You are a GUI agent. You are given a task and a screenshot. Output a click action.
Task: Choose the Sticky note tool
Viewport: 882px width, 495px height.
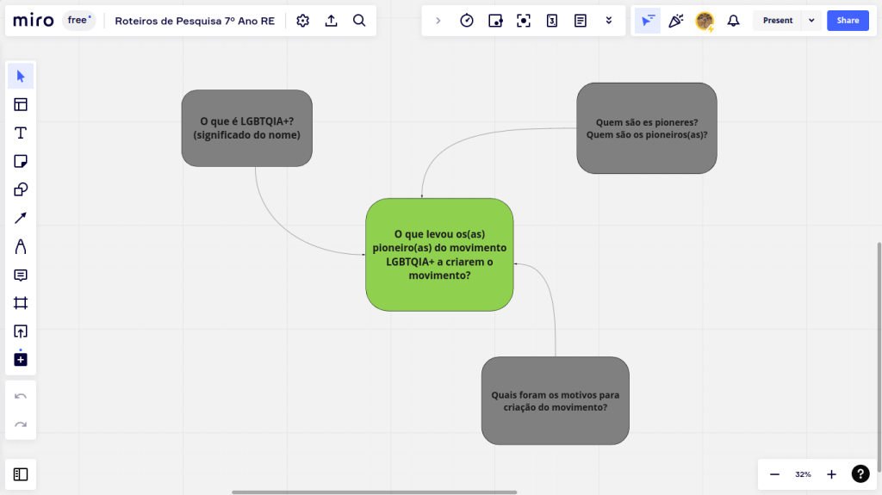coord(21,161)
